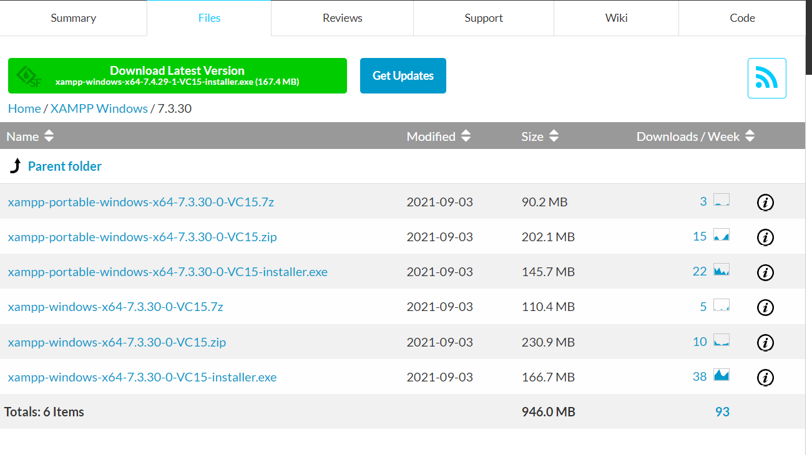This screenshot has width=812, height=455.
Task: Download xampp-portable-windows-x64-7.3.30-0-VC15-installer.exe file
Action: tap(168, 272)
